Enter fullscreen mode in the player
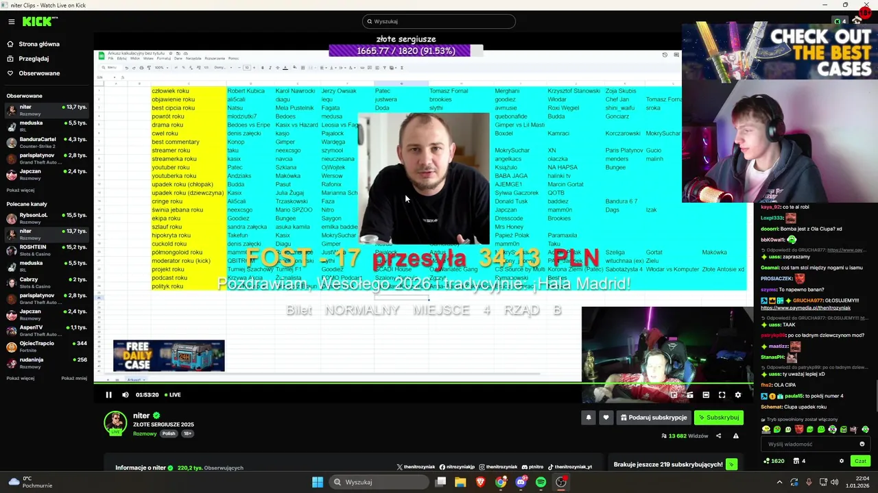Screen dimensions: 878x493 point(722,395)
